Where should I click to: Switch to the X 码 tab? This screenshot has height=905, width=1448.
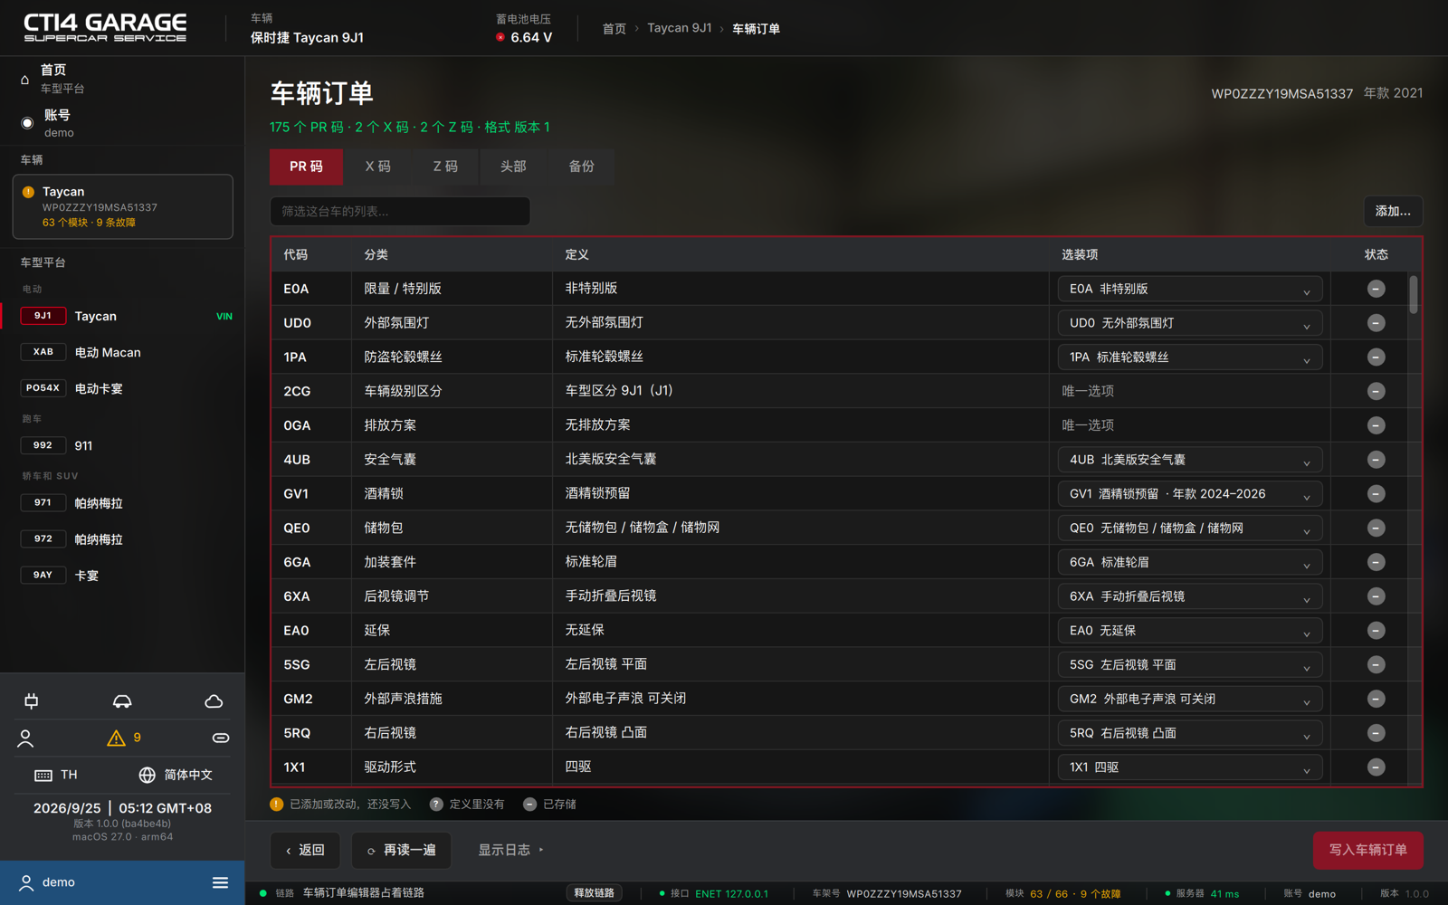(x=377, y=167)
